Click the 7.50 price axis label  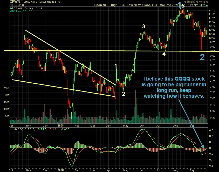coord(213,87)
